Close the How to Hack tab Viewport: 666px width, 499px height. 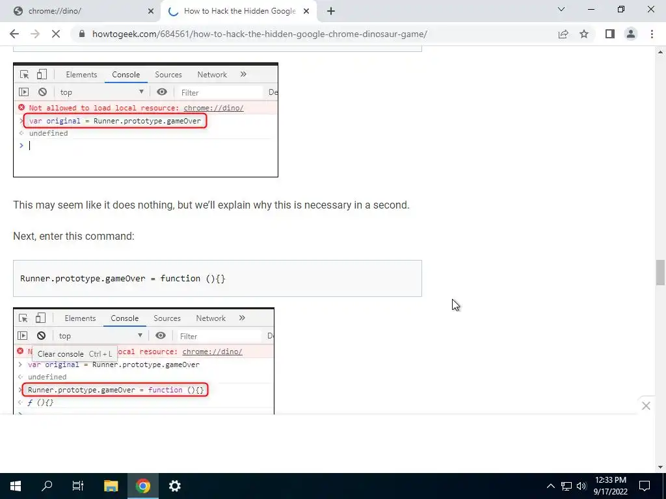click(x=306, y=12)
